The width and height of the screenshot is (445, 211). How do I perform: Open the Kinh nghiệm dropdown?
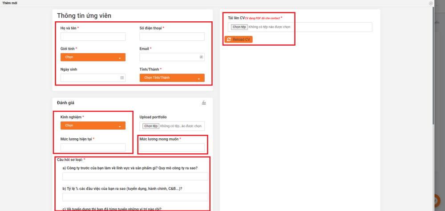point(93,125)
